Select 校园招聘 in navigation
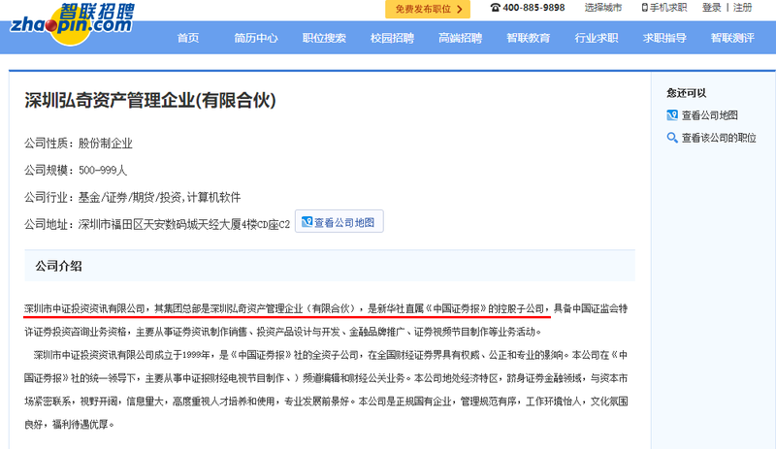Screen dimensions: 776x449 (392, 38)
